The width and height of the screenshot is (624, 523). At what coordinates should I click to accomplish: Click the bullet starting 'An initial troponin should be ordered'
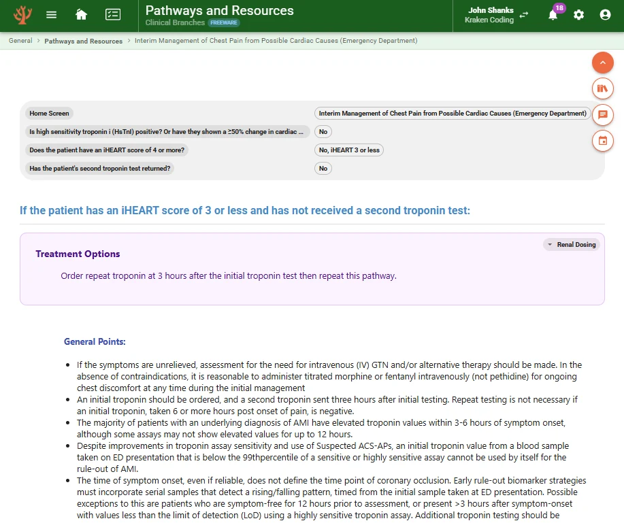(x=327, y=405)
